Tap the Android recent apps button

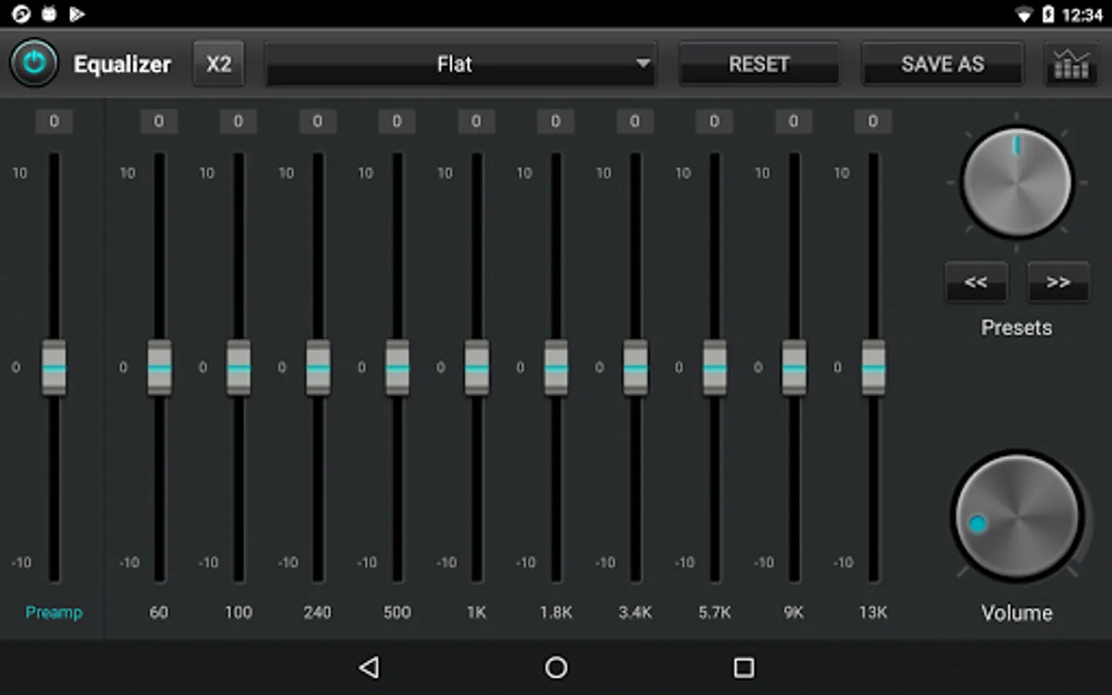[x=744, y=667]
